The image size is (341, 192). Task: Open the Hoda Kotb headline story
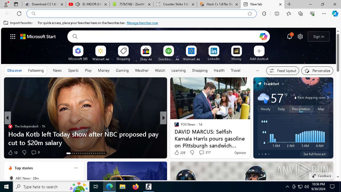pos(83,138)
